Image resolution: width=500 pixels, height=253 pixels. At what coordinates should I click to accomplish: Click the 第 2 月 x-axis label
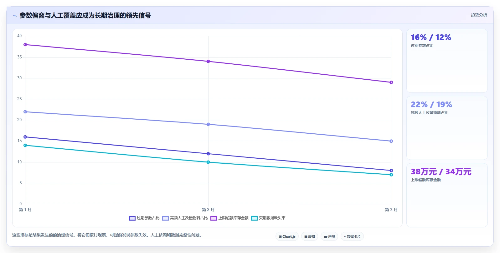point(208,210)
